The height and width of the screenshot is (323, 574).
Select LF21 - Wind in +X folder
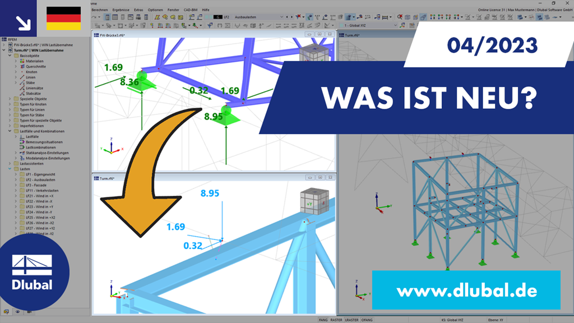coord(40,196)
